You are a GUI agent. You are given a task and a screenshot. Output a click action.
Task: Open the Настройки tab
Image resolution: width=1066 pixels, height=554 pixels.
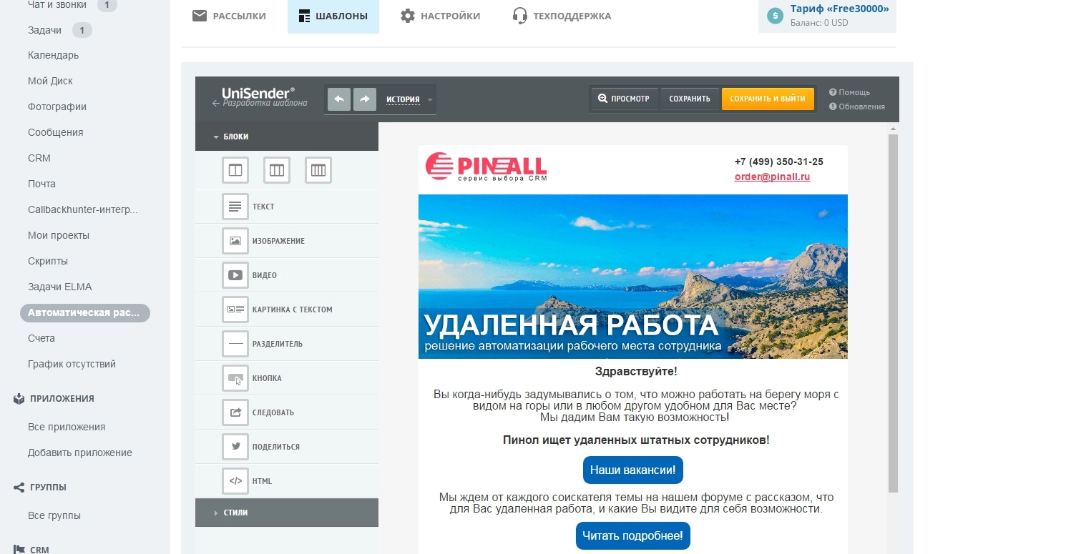440,16
